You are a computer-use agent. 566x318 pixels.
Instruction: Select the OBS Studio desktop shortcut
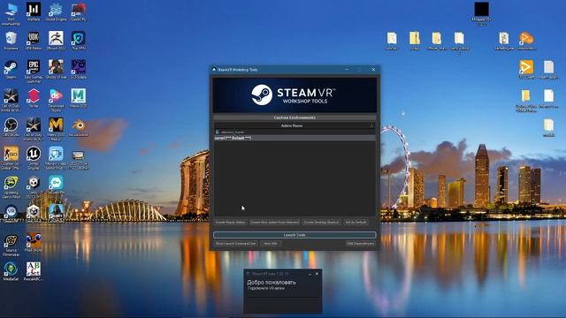11,127
